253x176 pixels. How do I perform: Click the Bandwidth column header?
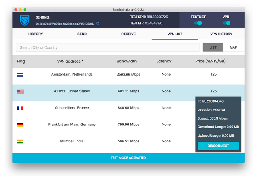pyautogui.click(x=126, y=61)
